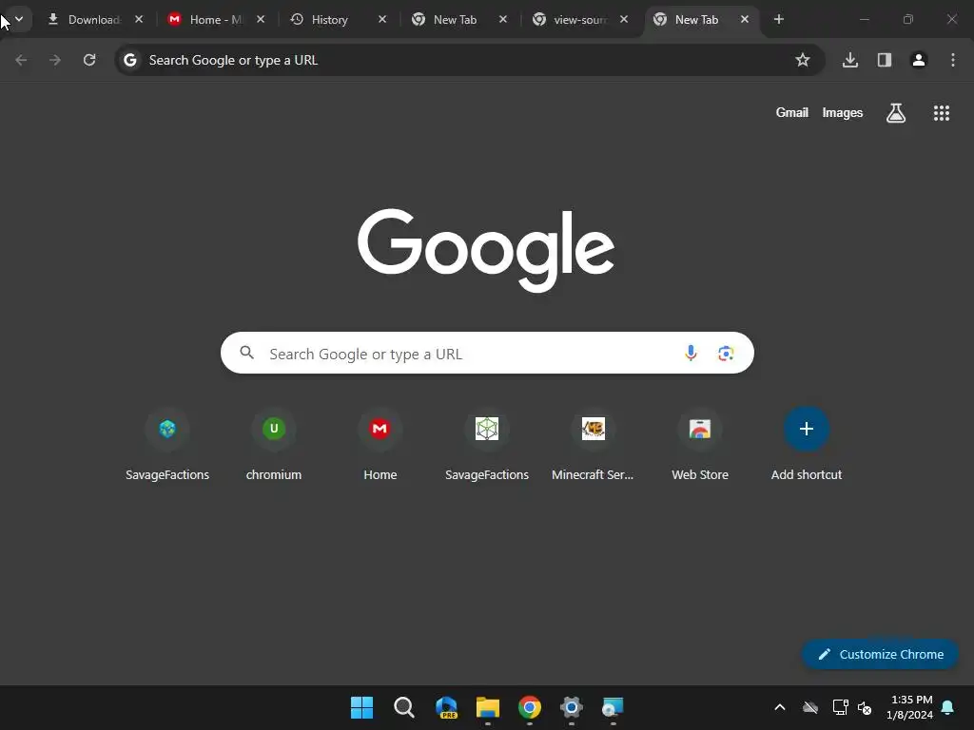
Task: Open Search Labs flask icon
Action: tap(895, 112)
